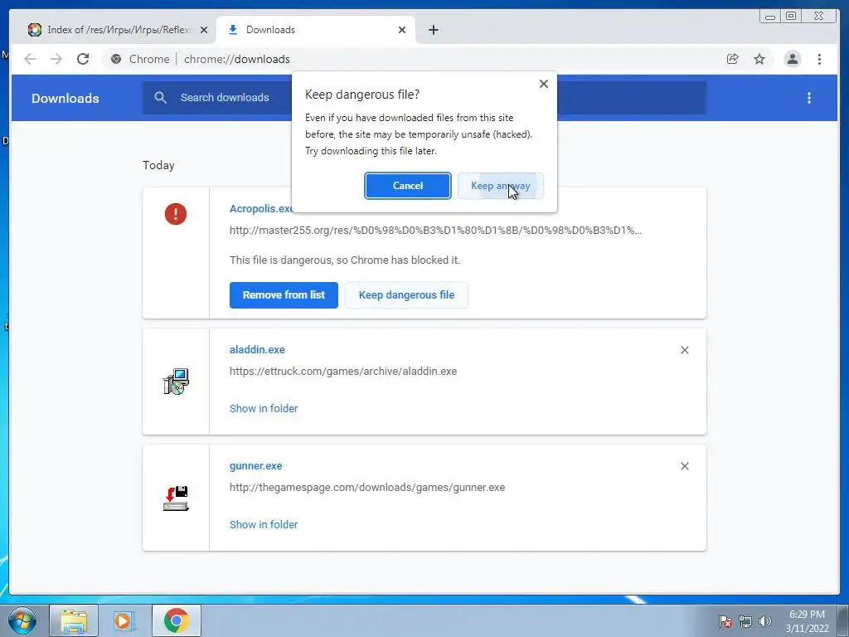Screen dimensions: 849x637
Task: Open Windows Explorer from taskbar
Action: (74, 620)
